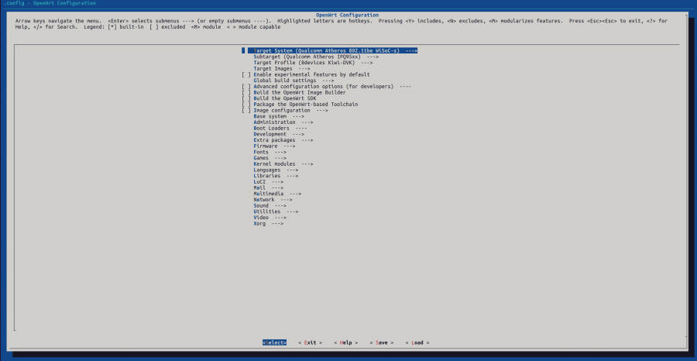Check the 'Build the OpenWrt SDK' box
Screen dimensions: 697x361
point(245,98)
